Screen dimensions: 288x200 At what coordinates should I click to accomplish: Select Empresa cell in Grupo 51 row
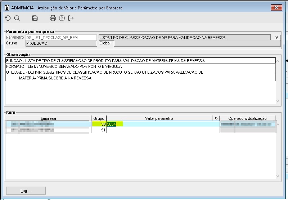click(x=49, y=130)
